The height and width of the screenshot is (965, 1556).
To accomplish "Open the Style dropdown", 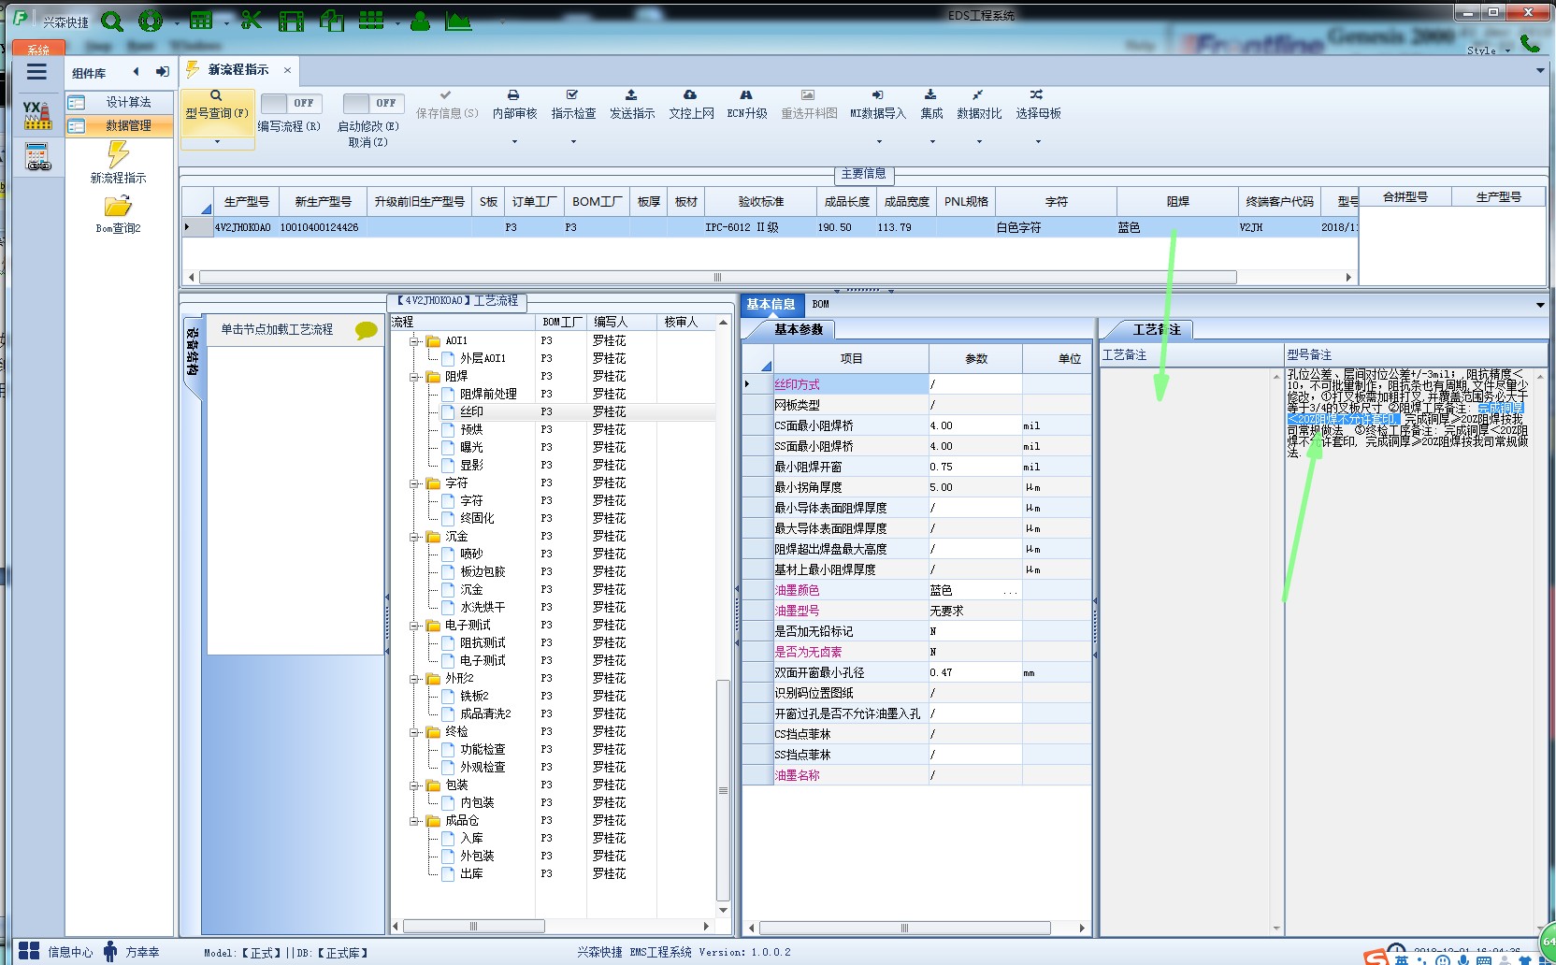I will (x=1489, y=50).
